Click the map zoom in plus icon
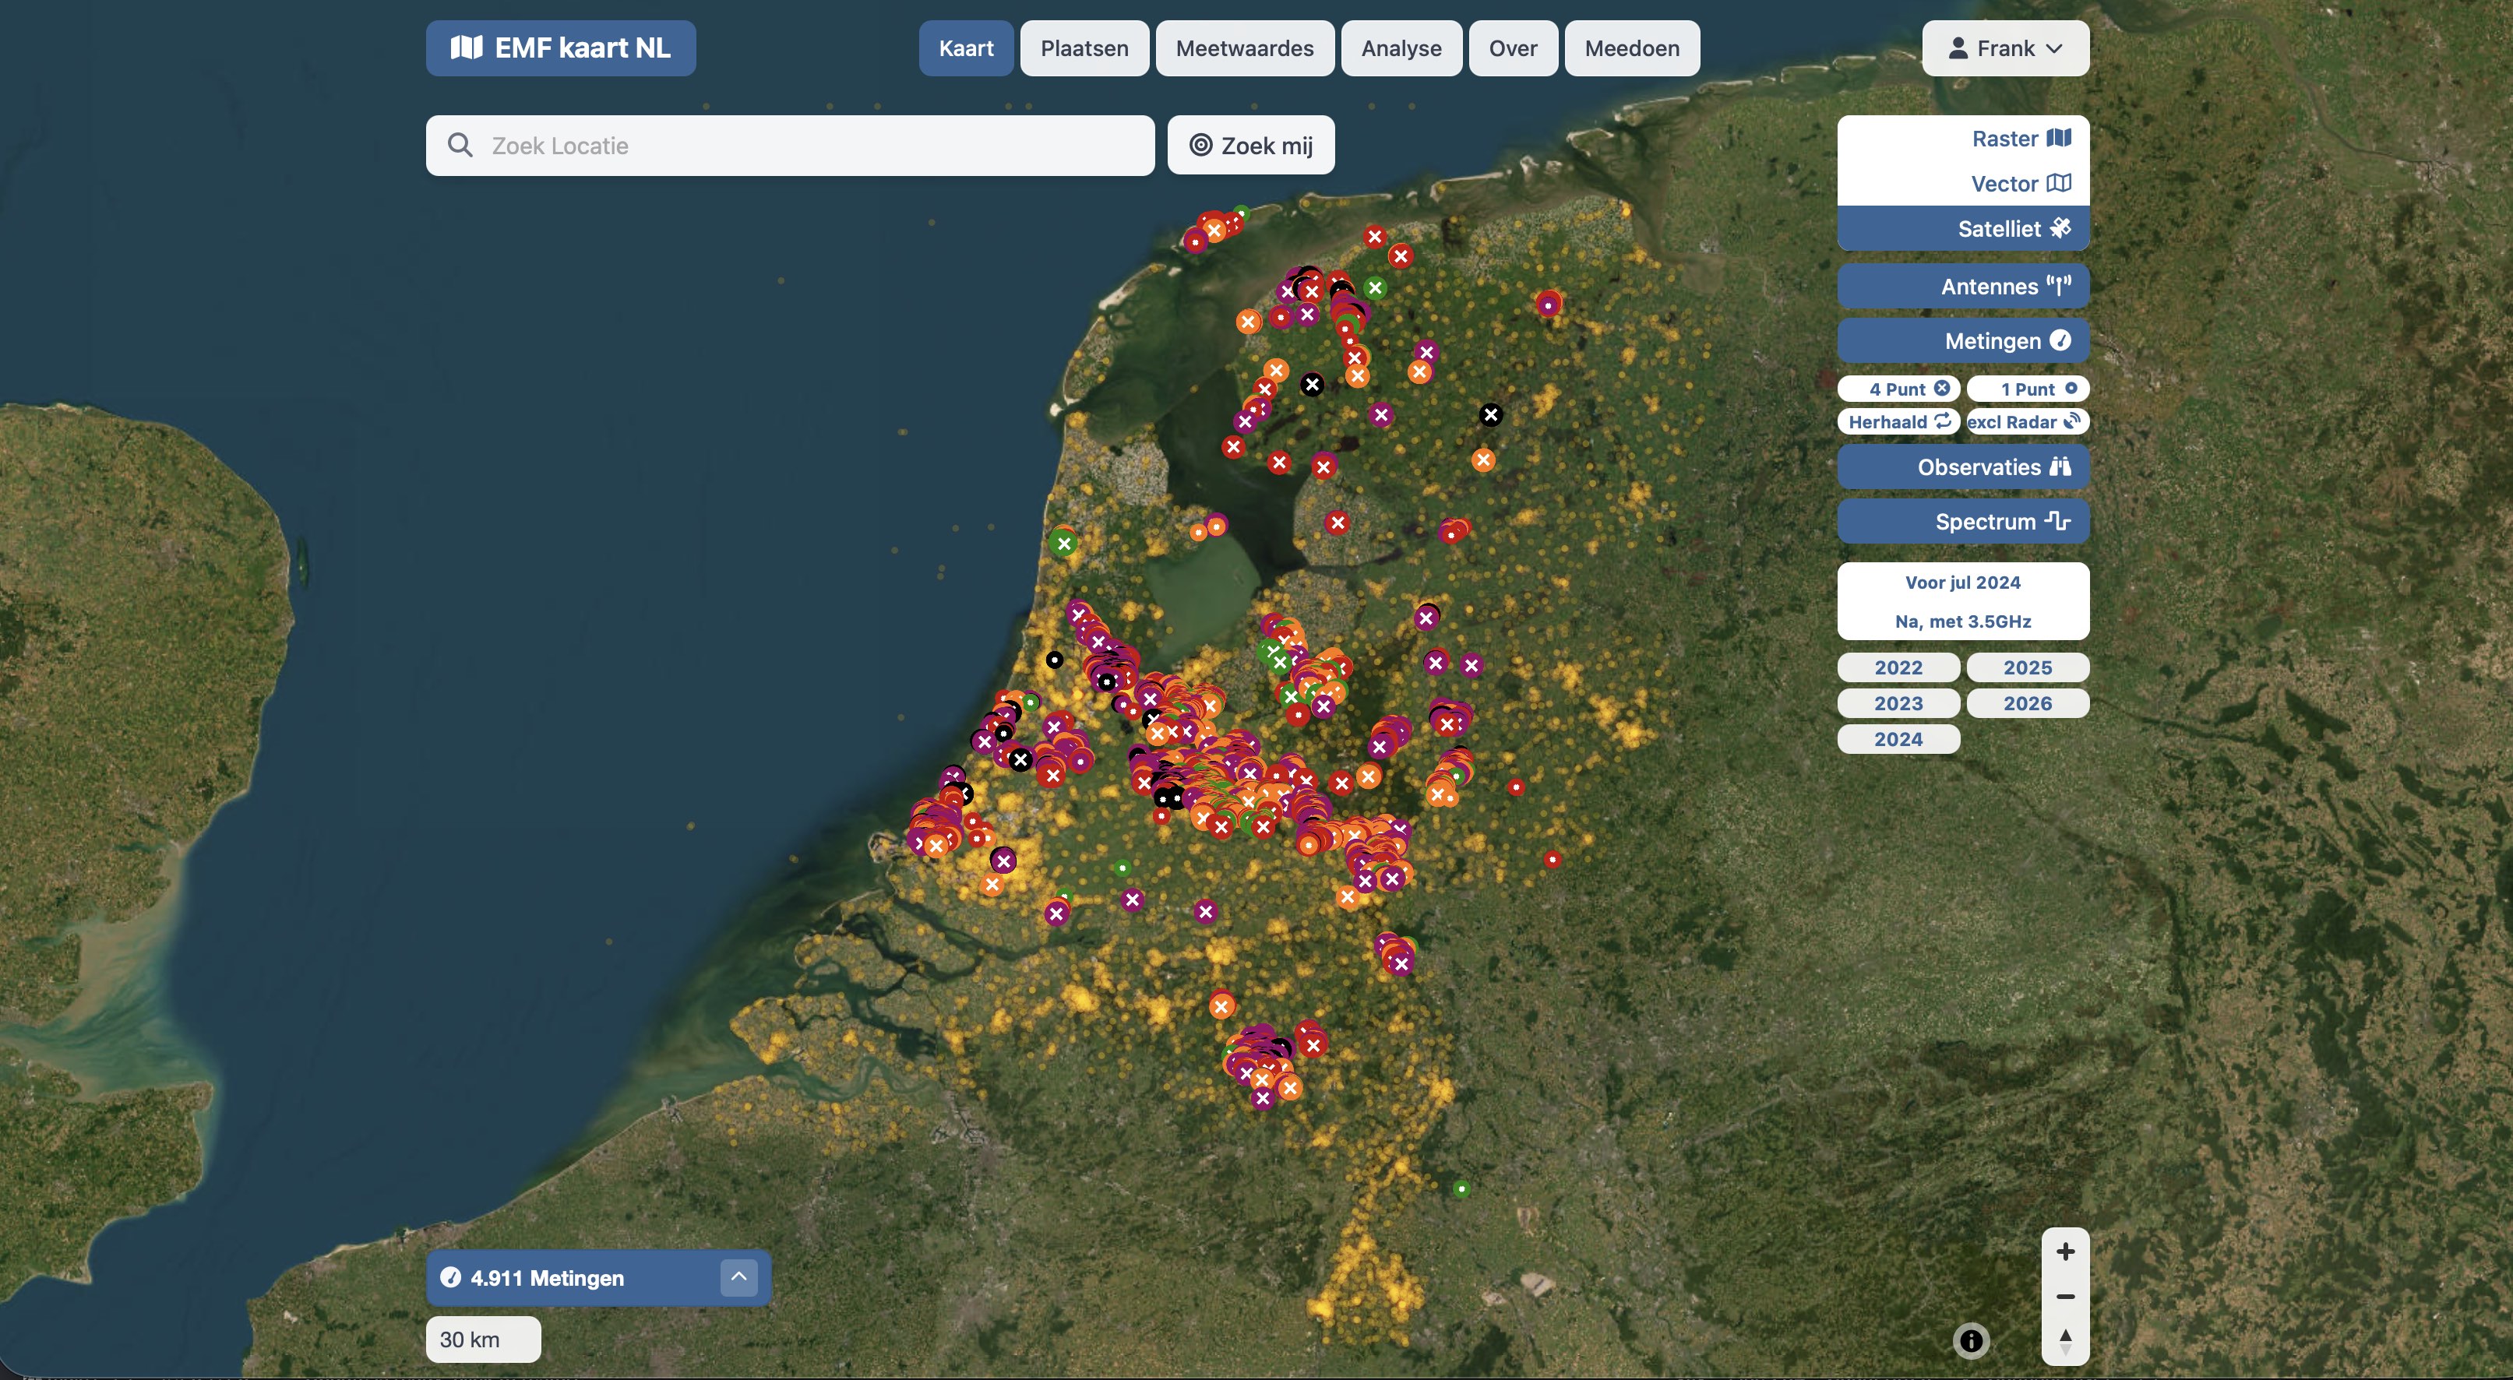2513x1380 pixels. (2064, 1252)
